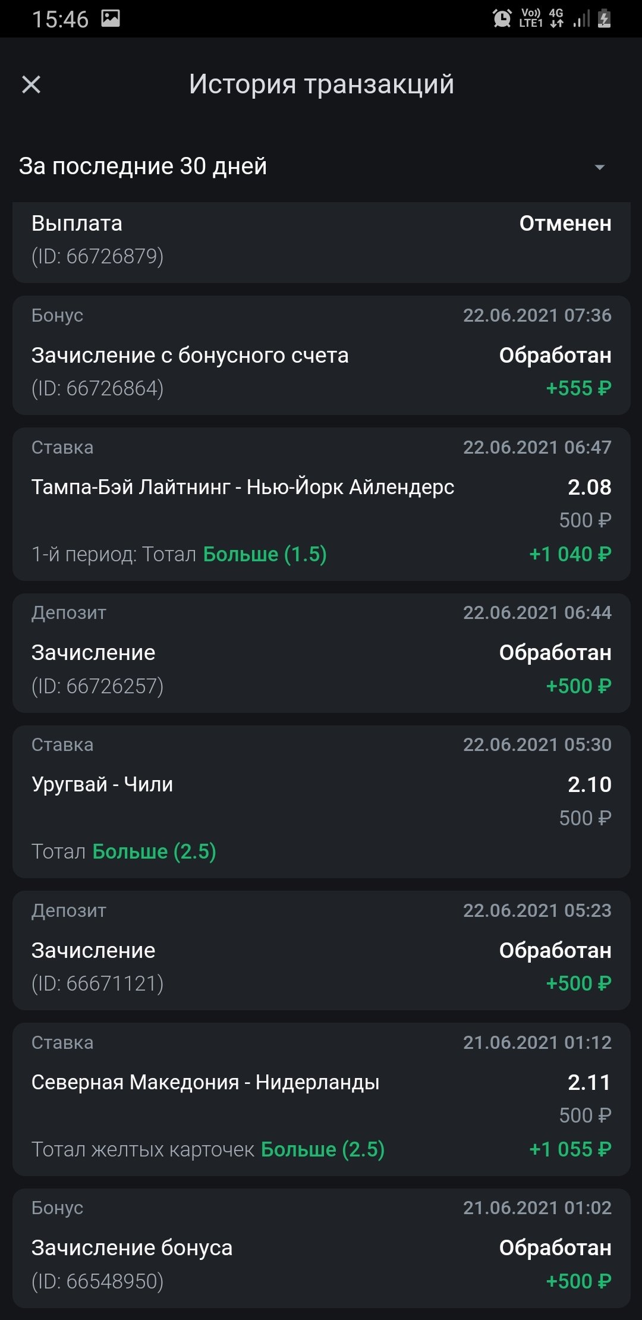Viewport: 642px width, 1320px height.
Task: Tap the gallery image icon in status bar
Action: pyautogui.click(x=111, y=18)
